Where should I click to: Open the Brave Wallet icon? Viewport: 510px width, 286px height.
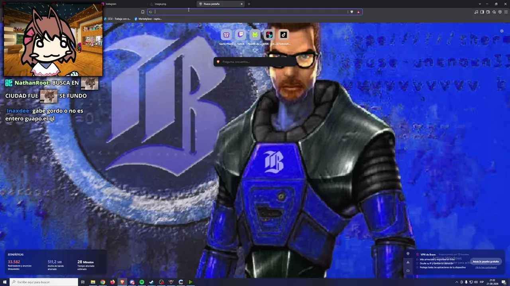[x=488, y=12]
